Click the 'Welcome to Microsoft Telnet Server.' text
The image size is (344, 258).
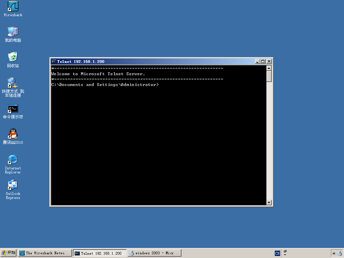click(98, 74)
